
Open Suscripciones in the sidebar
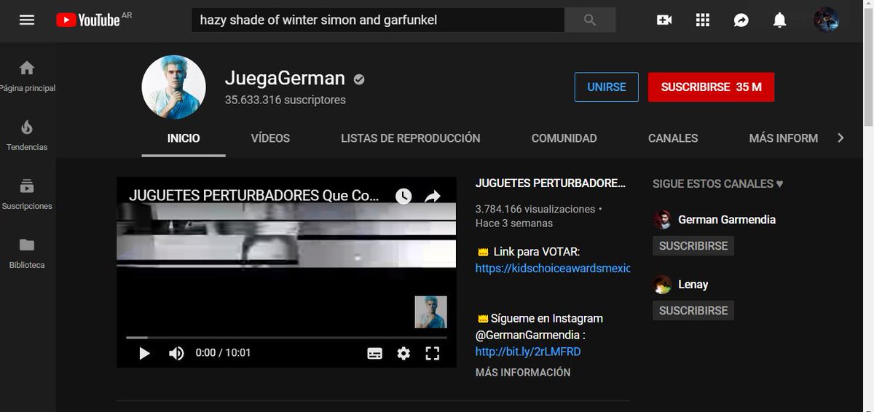[x=27, y=194]
